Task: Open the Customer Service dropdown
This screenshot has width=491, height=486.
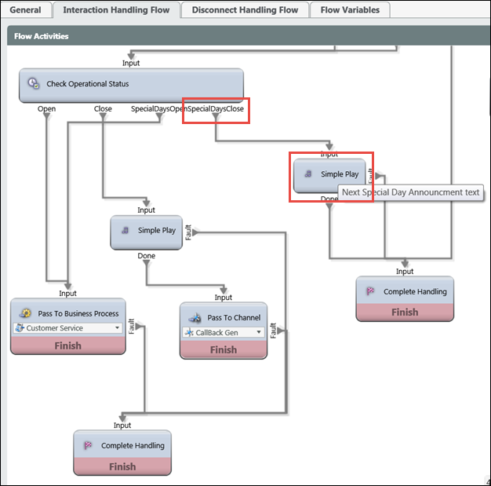Action: point(117,328)
